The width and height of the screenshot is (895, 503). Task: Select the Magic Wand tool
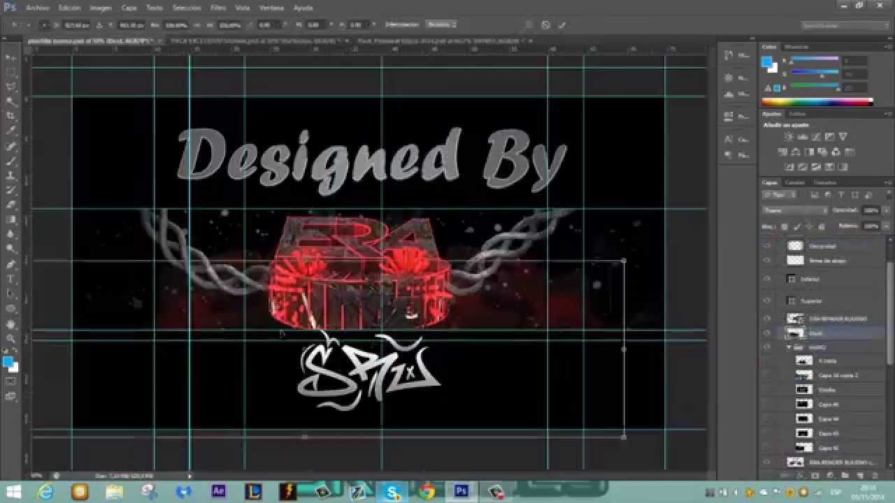(x=10, y=101)
